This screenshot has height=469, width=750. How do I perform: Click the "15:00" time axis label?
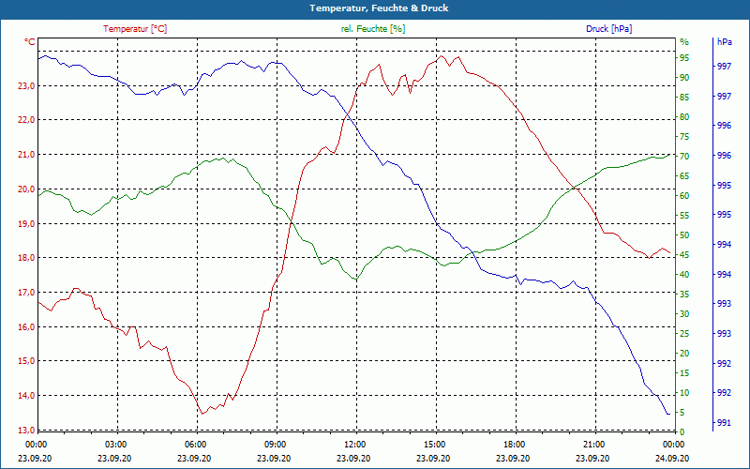tap(434, 445)
